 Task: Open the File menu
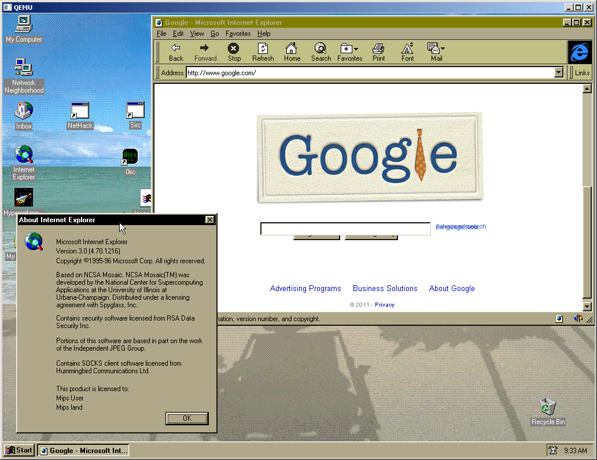tap(161, 34)
